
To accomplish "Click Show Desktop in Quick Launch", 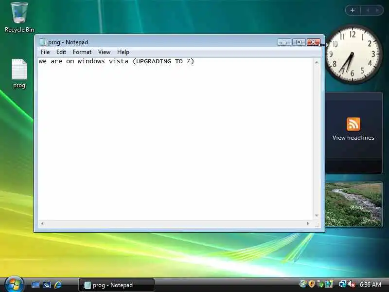I will [35, 285].
